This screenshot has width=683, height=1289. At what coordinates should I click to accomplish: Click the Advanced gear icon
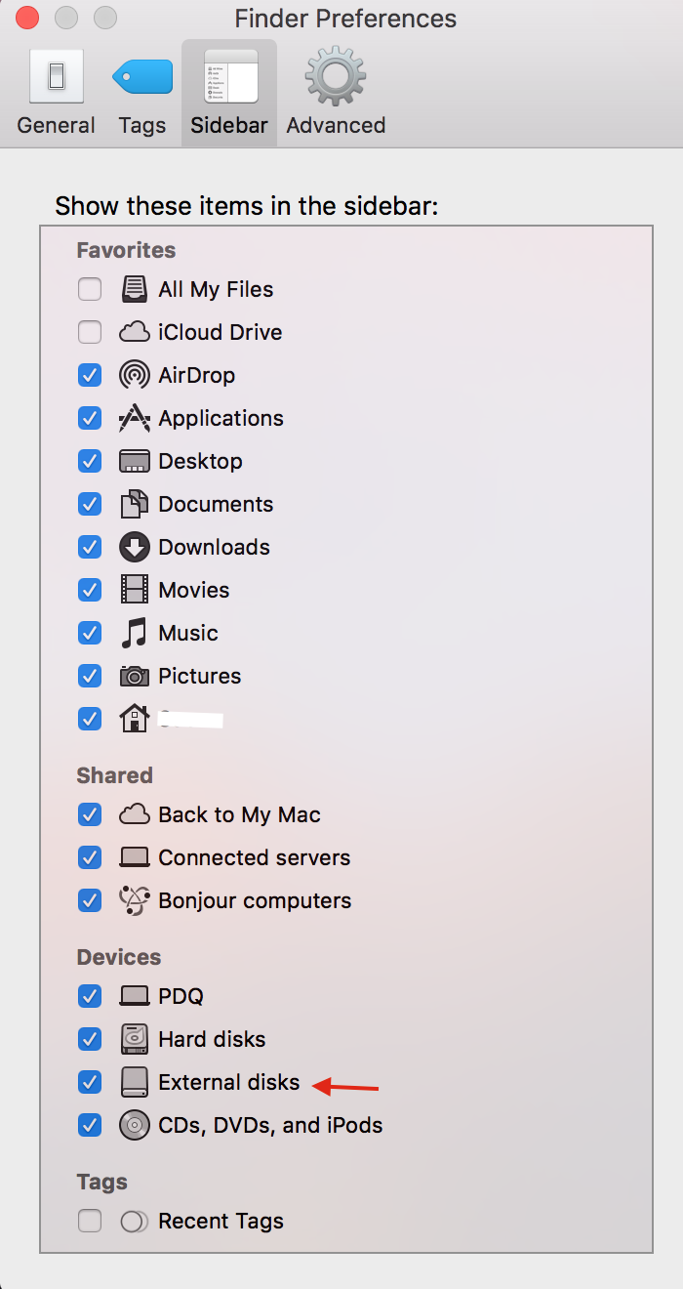click(x=336, y=76)
